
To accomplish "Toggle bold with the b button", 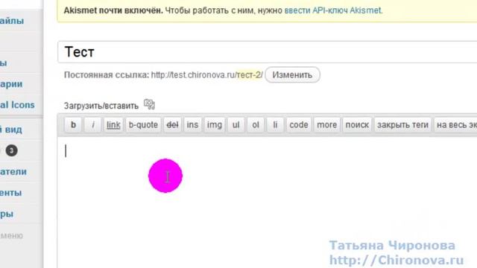I will [73, 125].
